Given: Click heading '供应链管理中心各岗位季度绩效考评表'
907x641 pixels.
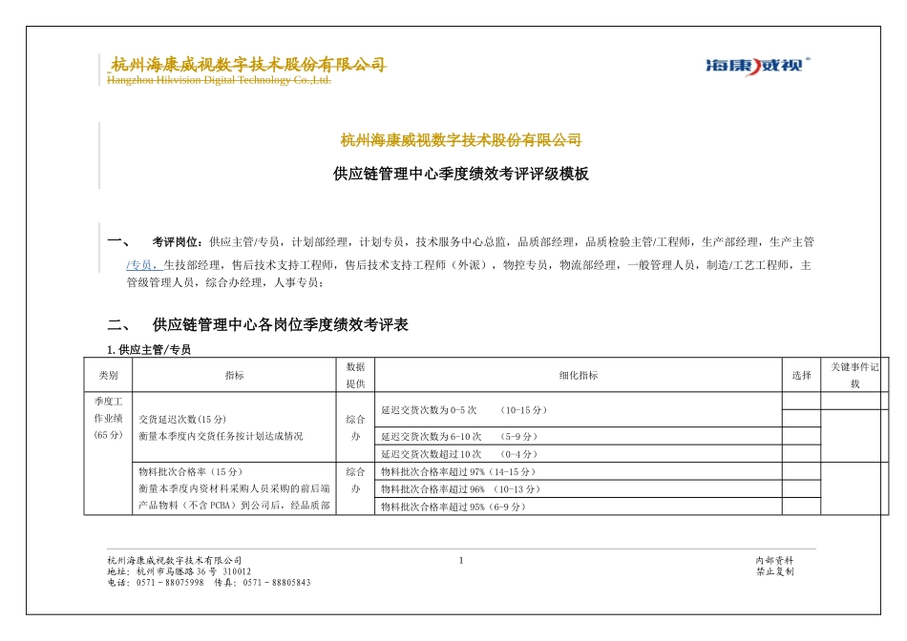Looking at the screenshot, I should tap(281, 325).
